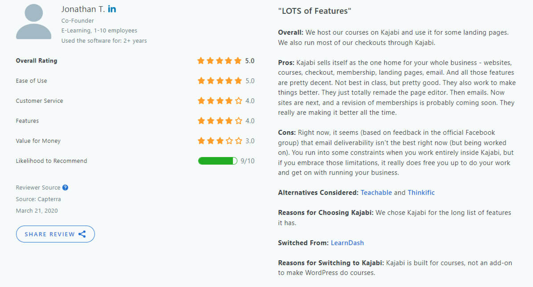This screenshot has width=533, height=287.
Task: Click the fourth star of Features rating
Action: point(229,121)
